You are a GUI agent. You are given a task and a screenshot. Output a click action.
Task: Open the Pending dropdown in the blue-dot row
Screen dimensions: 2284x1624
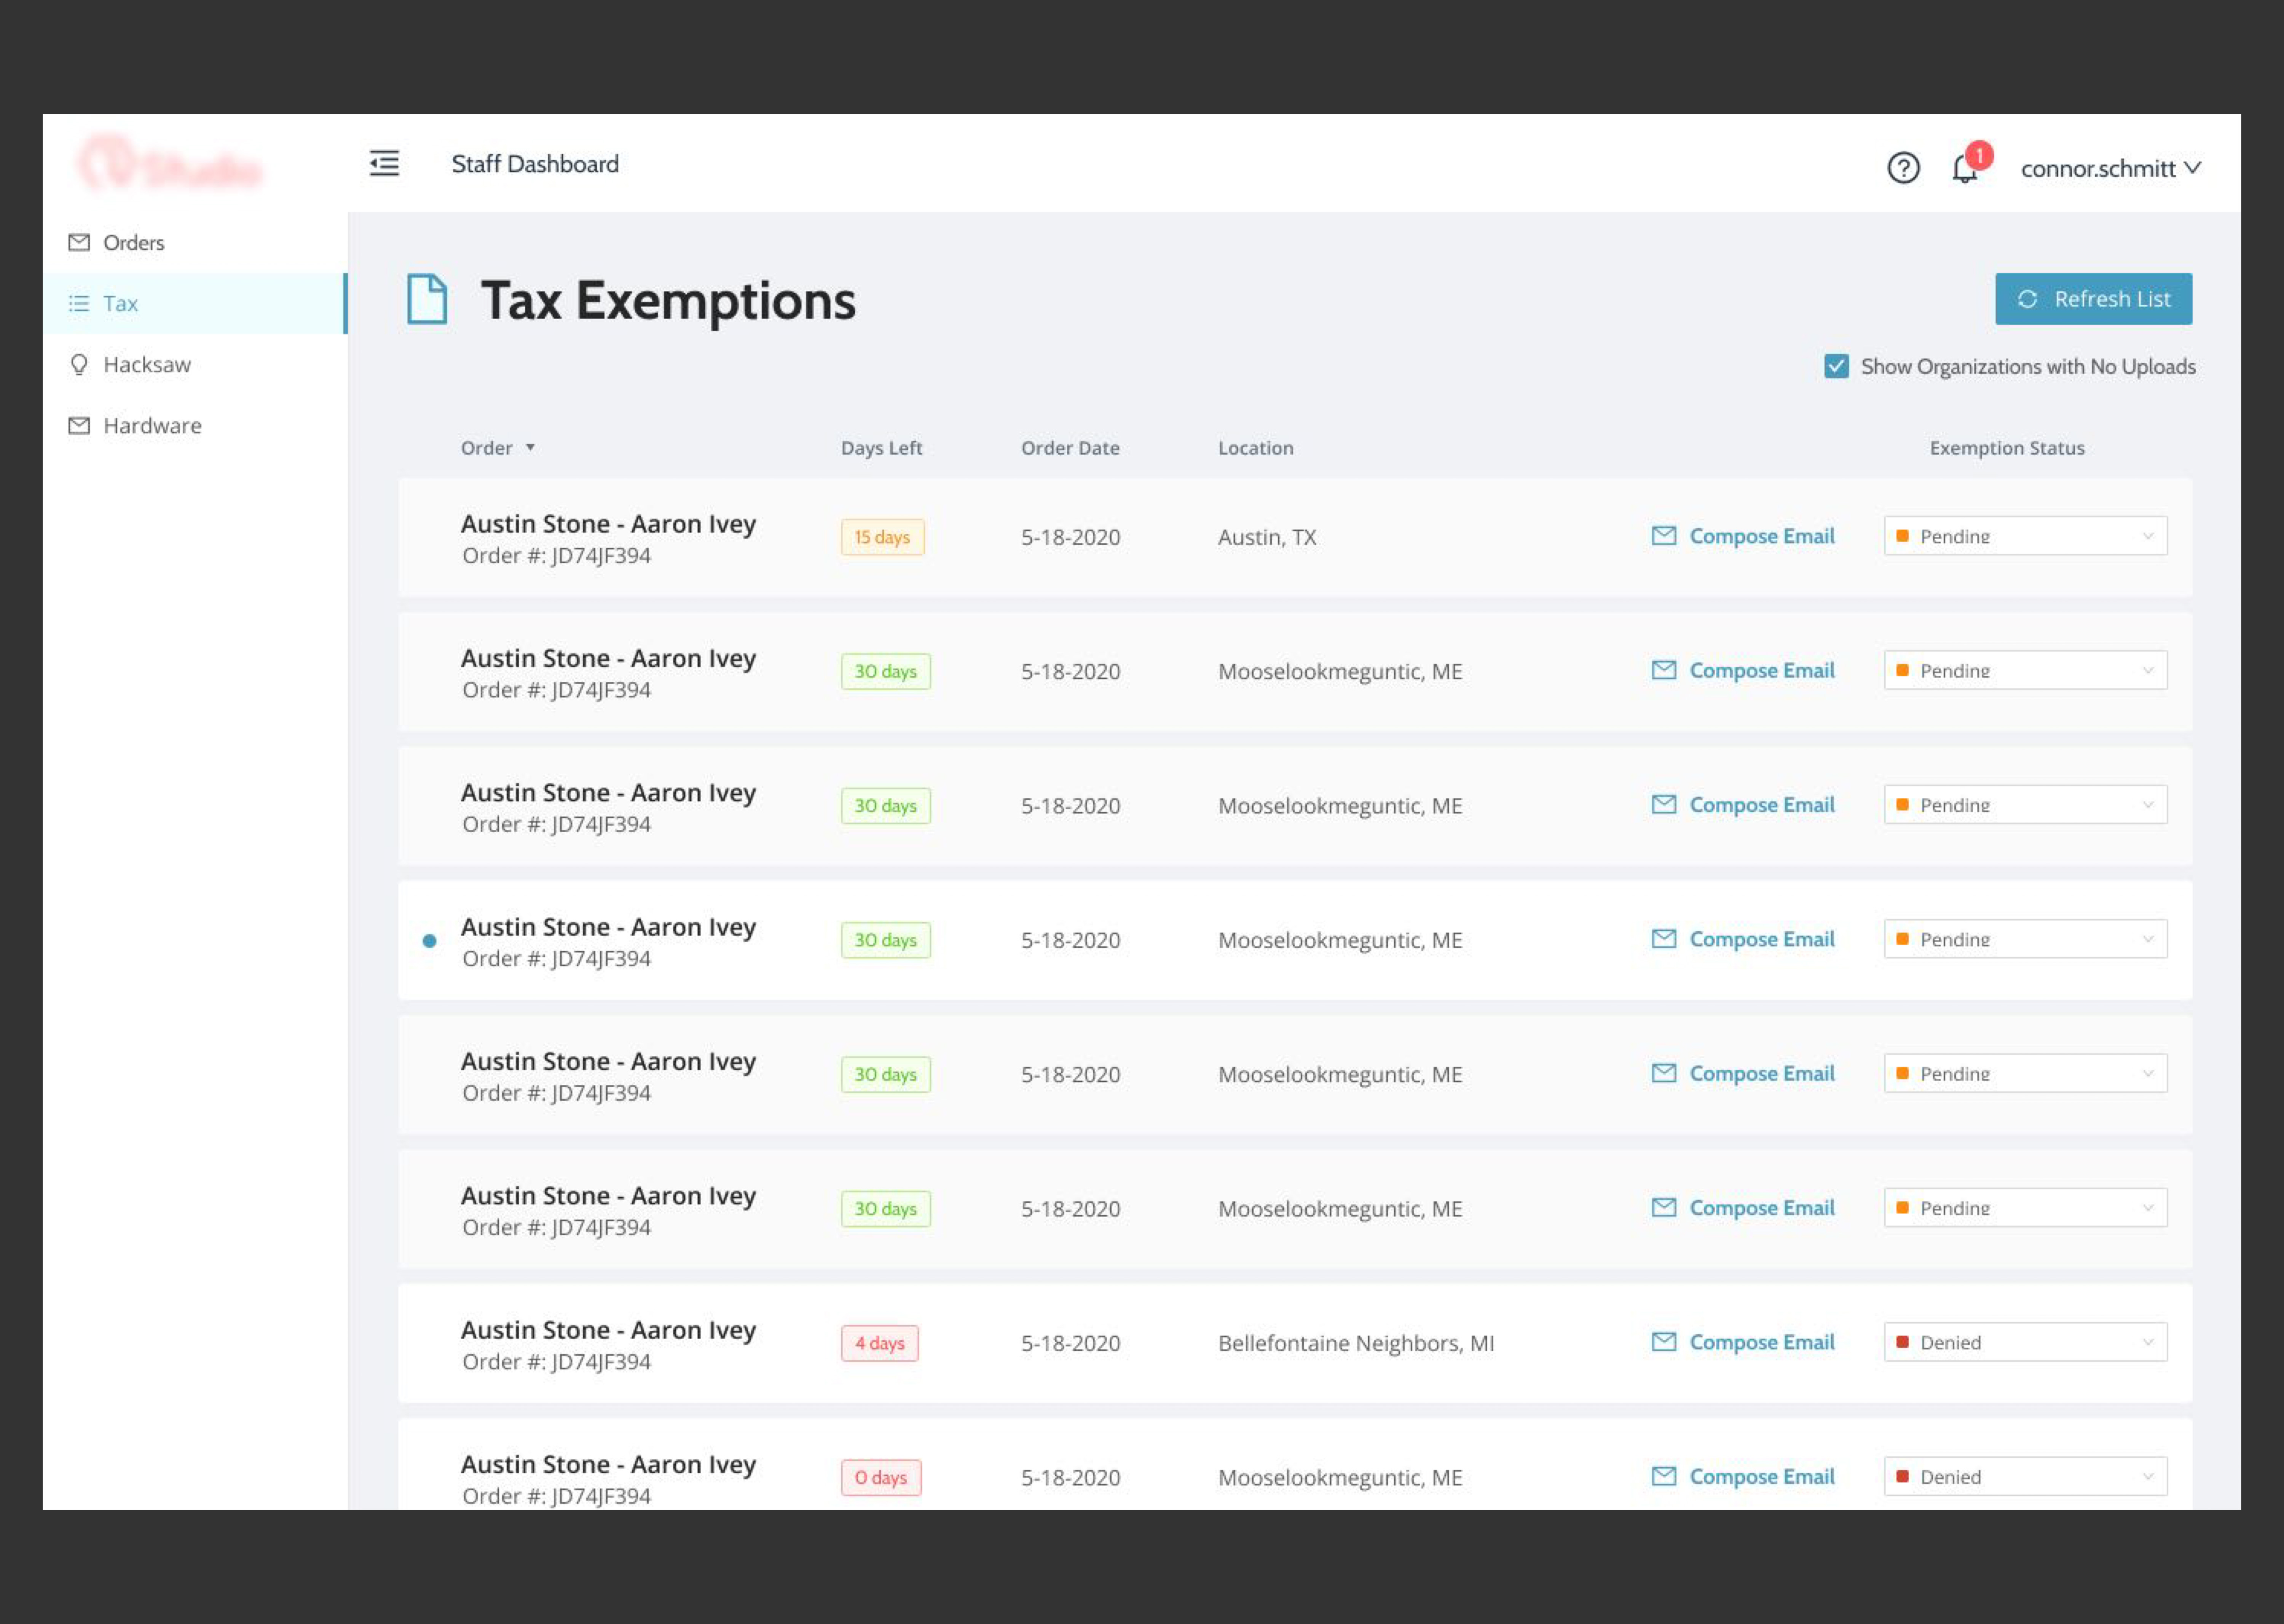click(x=2025, y=939)
